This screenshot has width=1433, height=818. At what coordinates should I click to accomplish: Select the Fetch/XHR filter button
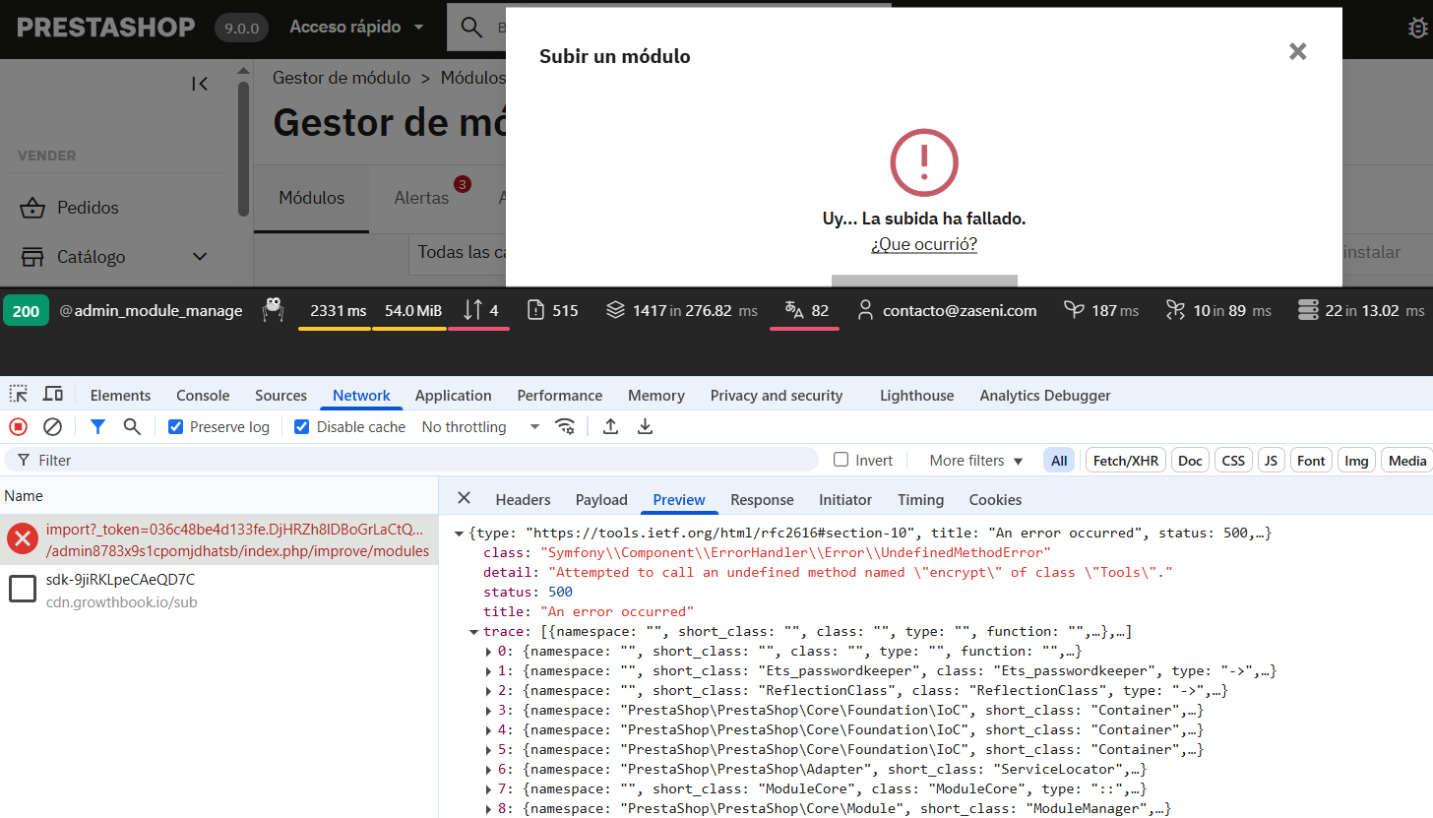tap(1126, 460)
